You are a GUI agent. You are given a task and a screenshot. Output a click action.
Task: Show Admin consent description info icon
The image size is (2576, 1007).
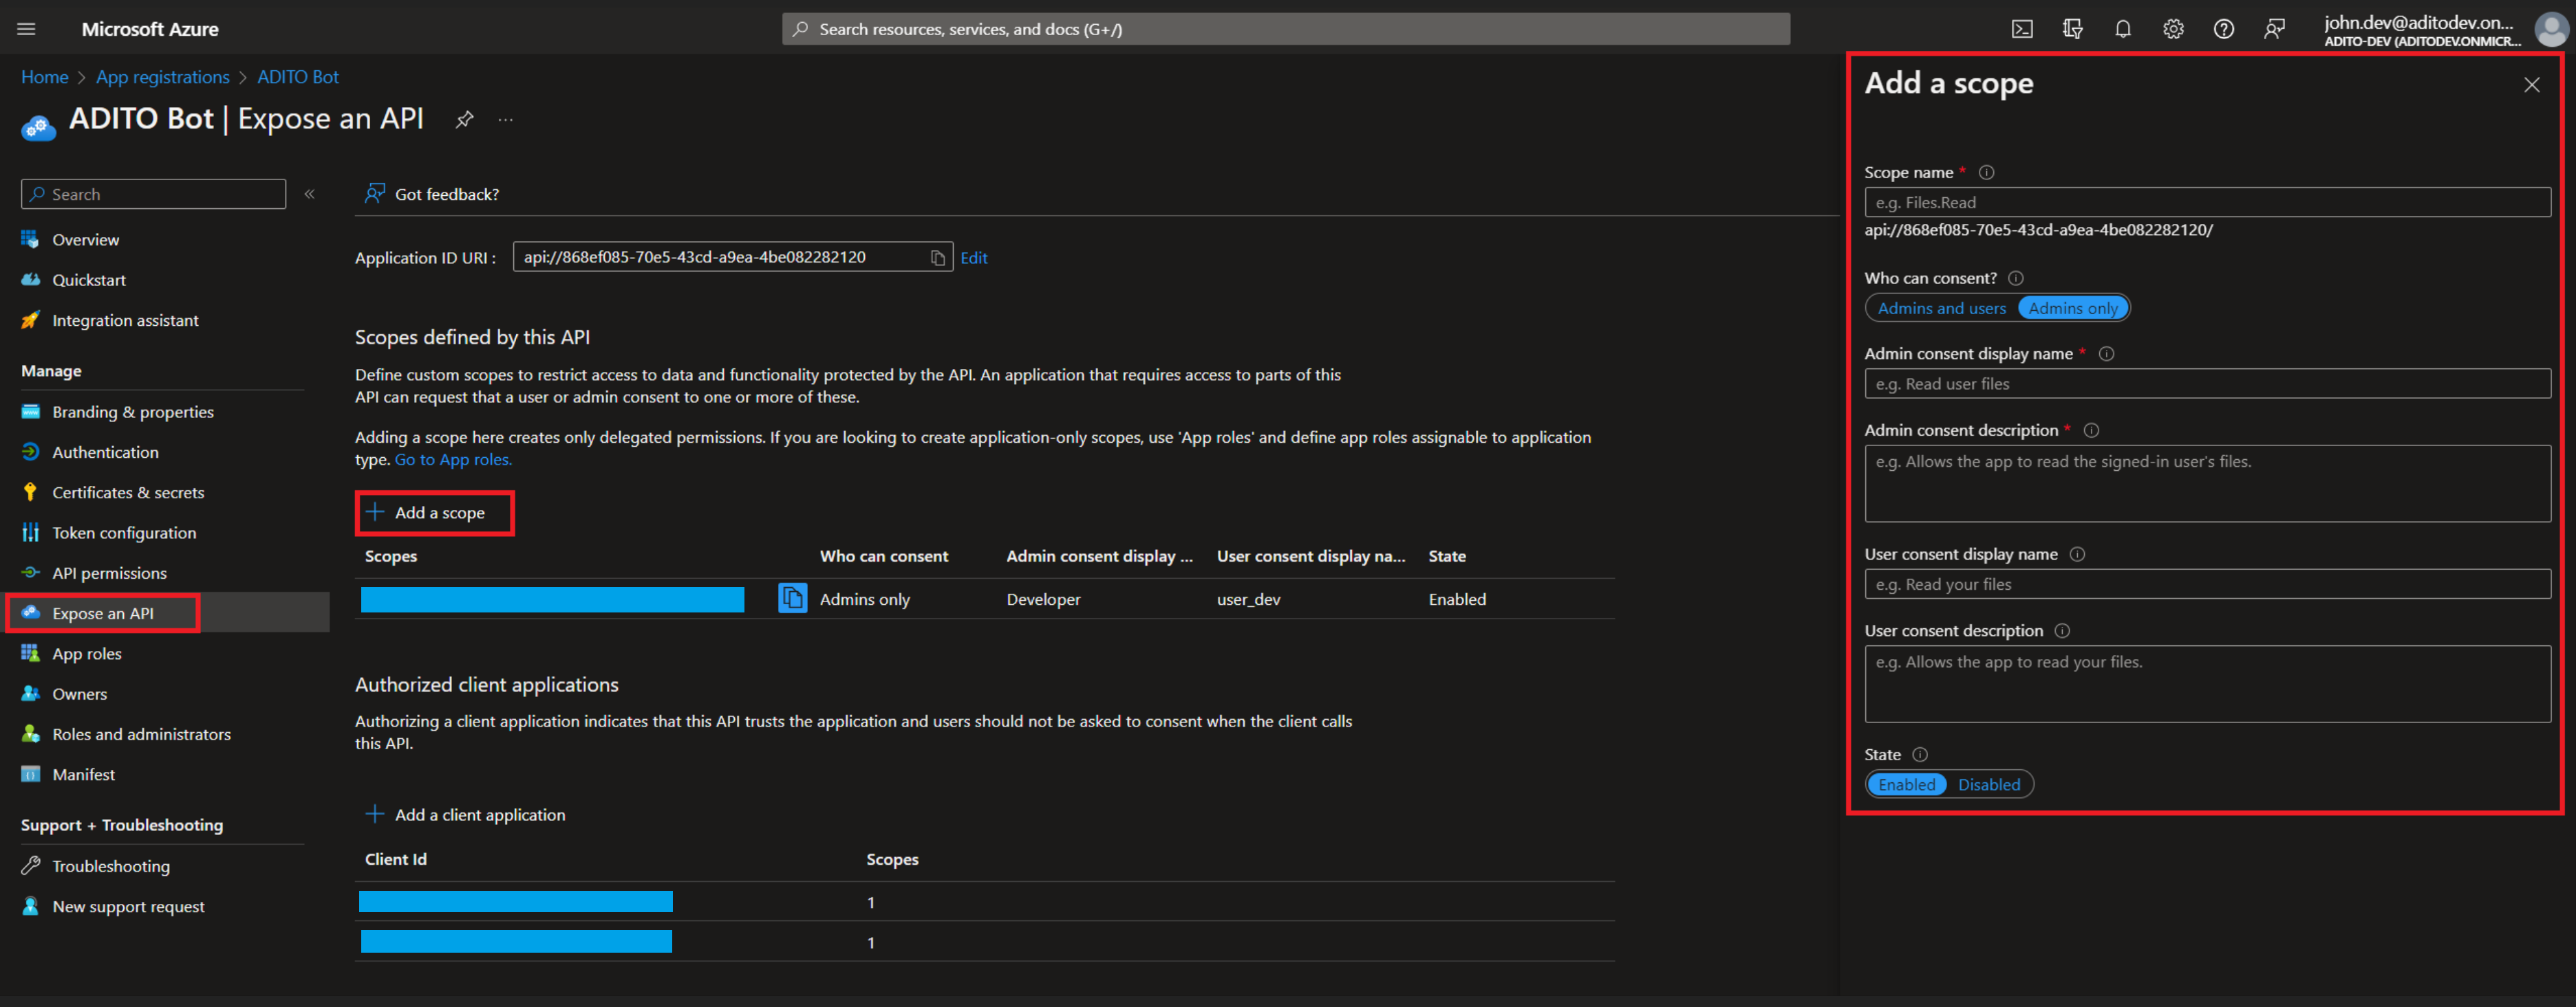click(x=2090, y=430)
